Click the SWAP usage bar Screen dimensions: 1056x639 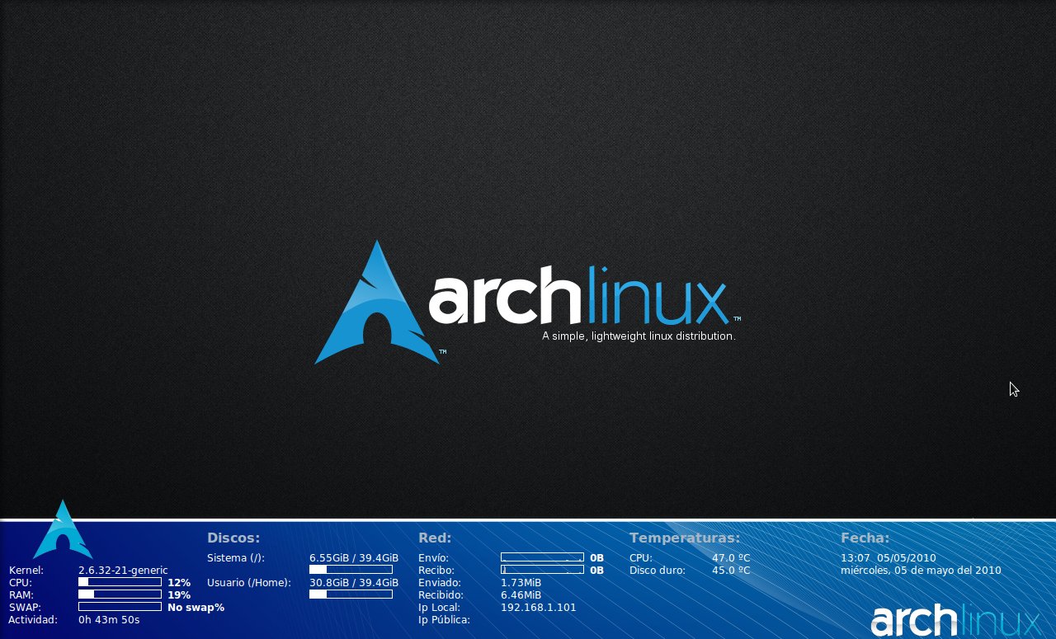click(120, 607)
